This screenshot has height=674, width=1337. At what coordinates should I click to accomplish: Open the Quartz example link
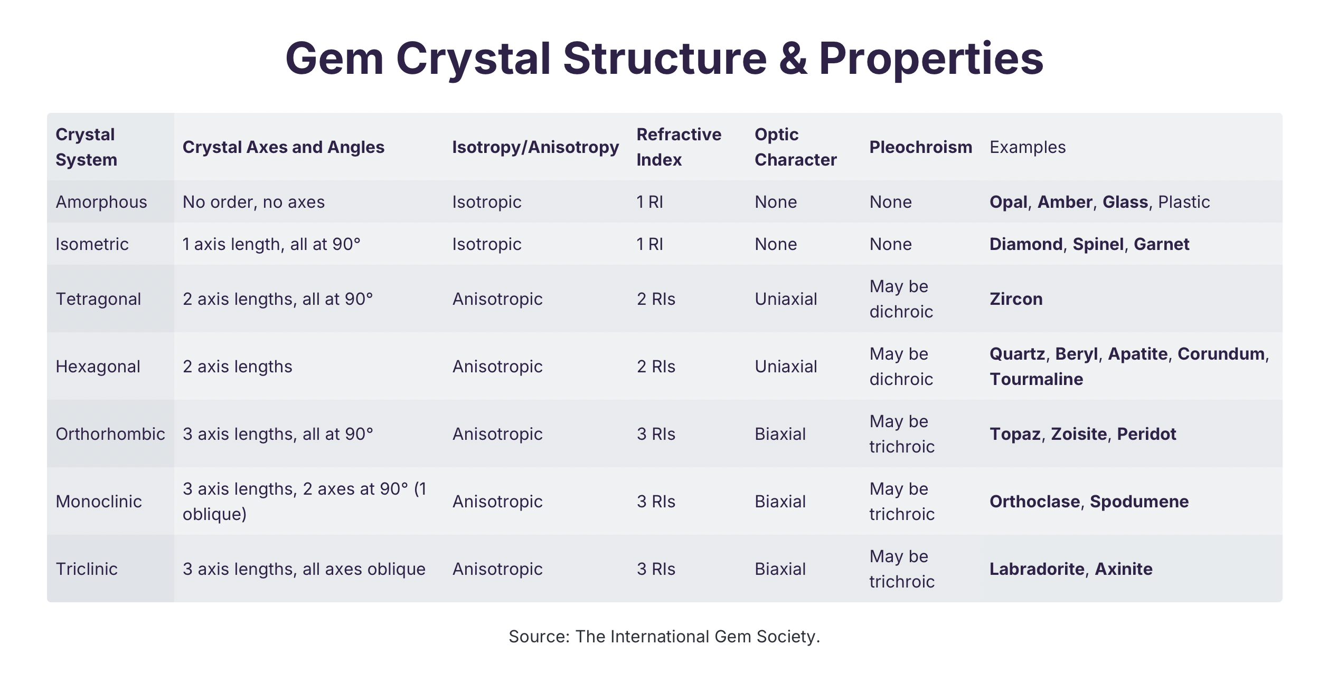coord(1017,354)
